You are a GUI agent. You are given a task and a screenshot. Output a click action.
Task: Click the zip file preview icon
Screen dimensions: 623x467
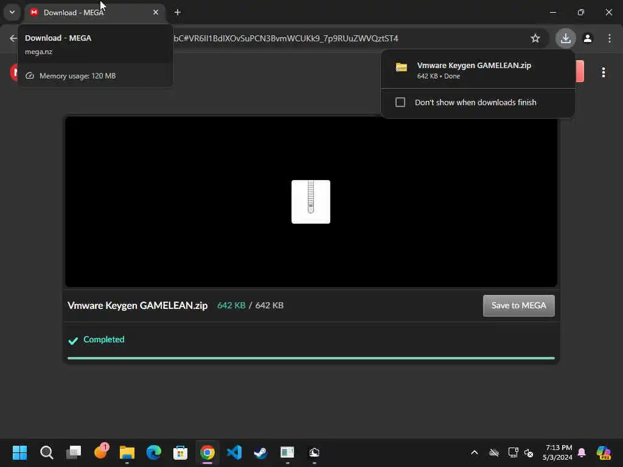[311, 202]
